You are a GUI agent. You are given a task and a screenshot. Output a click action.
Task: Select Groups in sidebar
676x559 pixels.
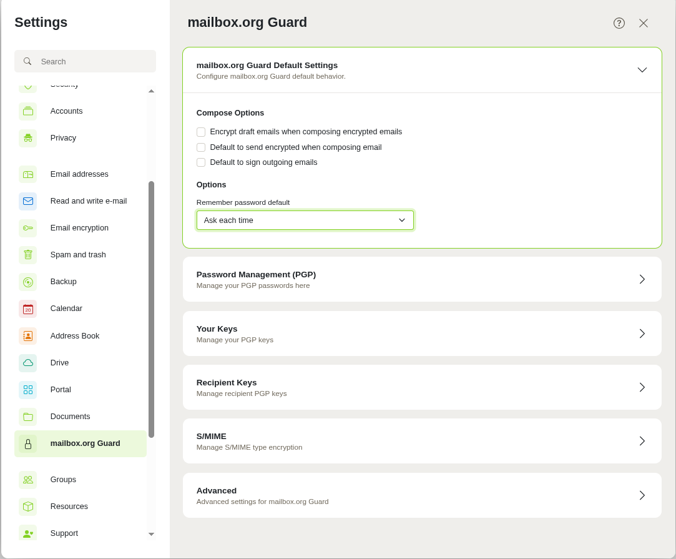click(81, 480)
